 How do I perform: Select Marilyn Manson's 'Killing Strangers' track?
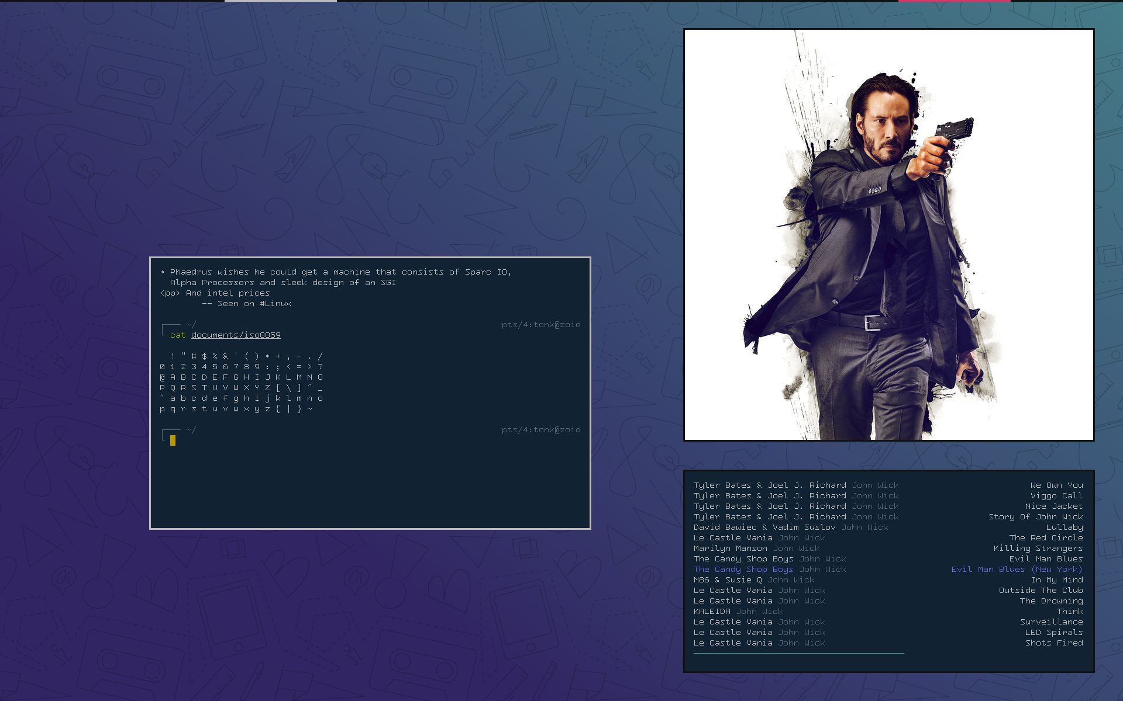point(888,548)
